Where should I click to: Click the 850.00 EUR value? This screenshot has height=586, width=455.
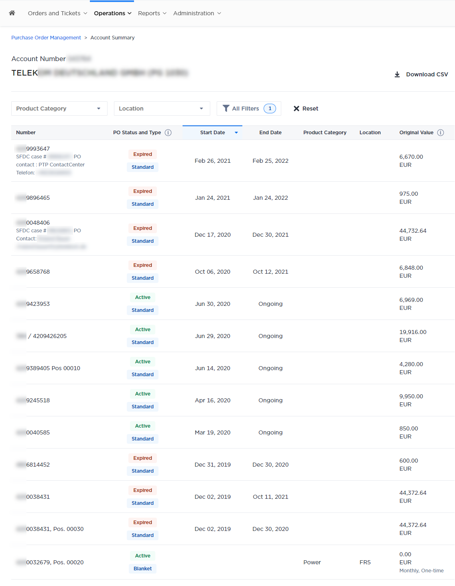coord(409,432)
